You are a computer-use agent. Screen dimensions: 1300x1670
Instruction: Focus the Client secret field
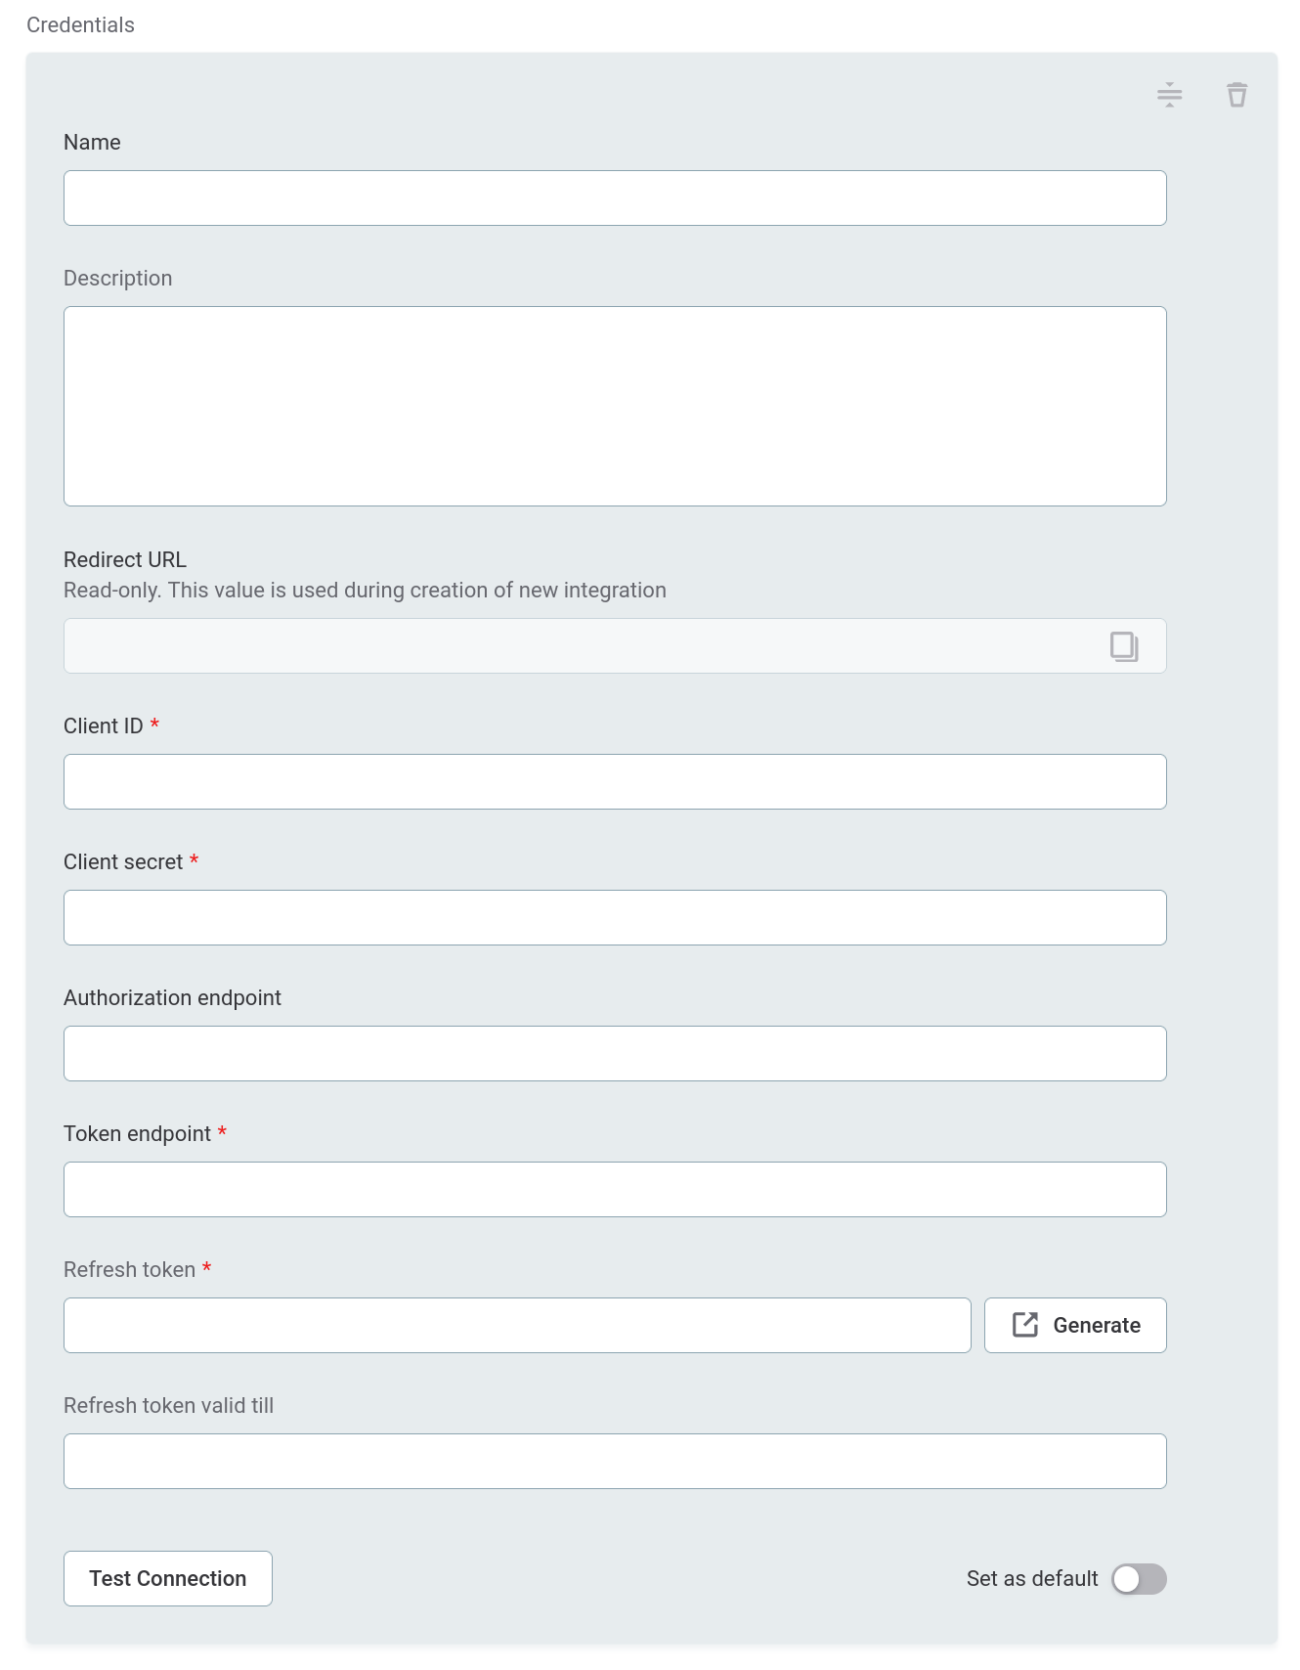point(615,918)
